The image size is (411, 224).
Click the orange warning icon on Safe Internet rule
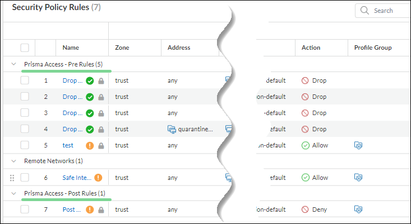click(98, 178)
